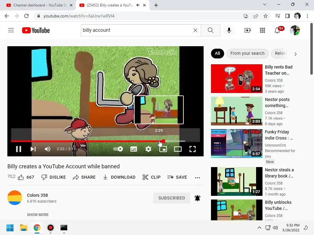Viewport: 314px width, 235px height.
Task: Skip to the next video
Action: coord(33,149)
